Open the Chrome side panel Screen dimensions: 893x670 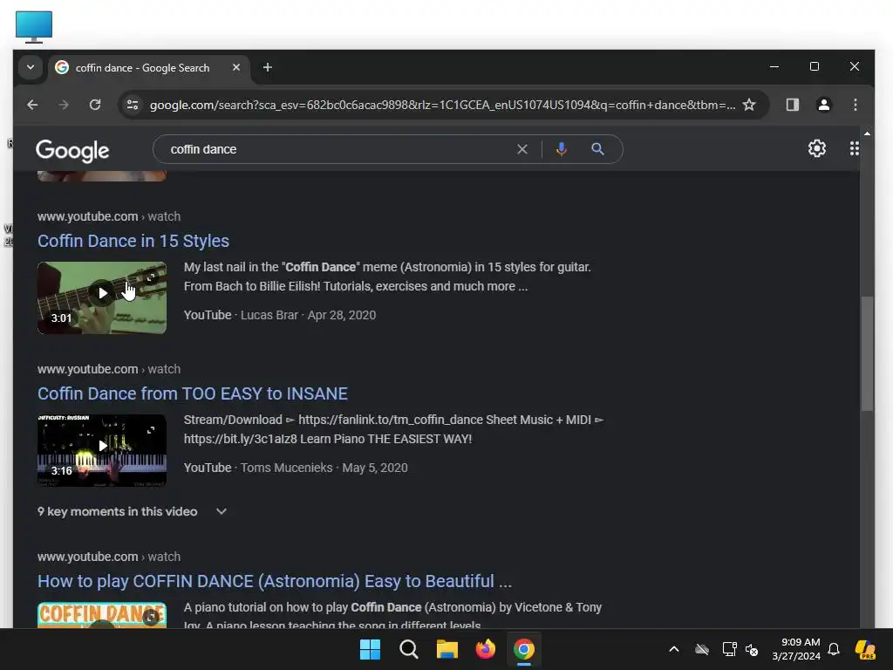[x=792, y=105]
